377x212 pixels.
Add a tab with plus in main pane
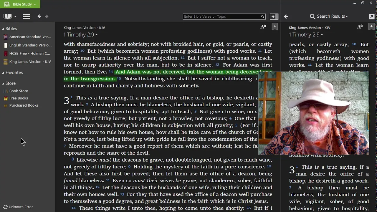point(275,26)
